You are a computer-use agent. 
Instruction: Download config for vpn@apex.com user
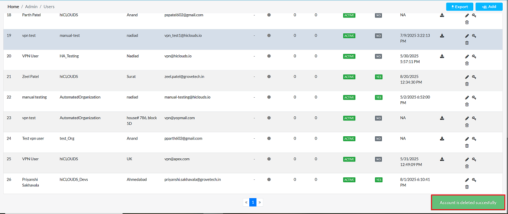click(442, 159)
